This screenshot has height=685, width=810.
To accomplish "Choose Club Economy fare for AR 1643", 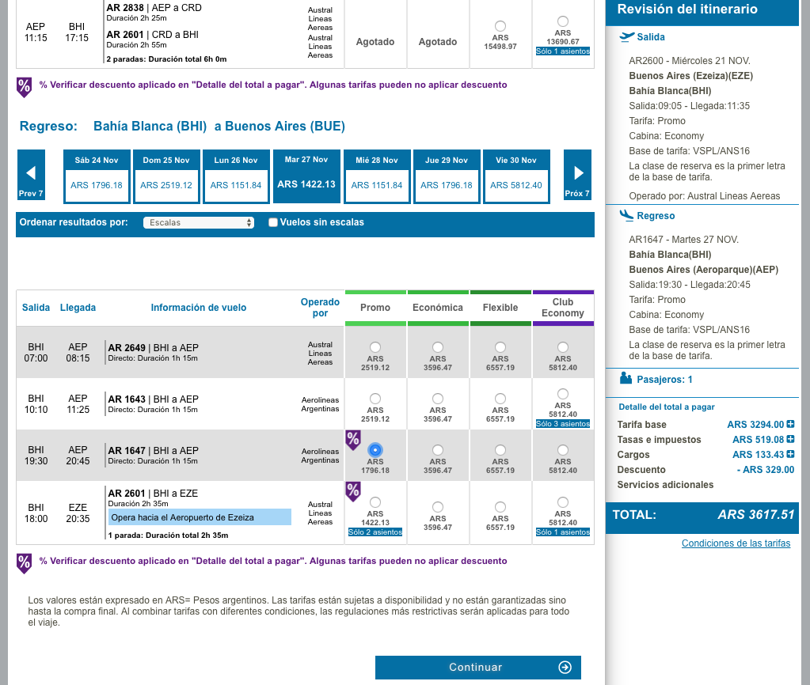I will 562,394.
